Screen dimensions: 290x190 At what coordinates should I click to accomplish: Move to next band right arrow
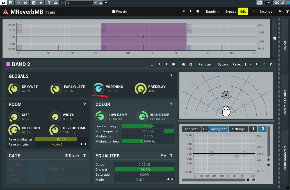(264, 64)
